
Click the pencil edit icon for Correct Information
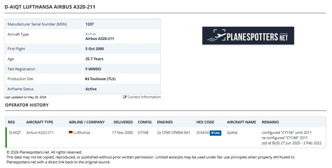(x=125, y=97)
